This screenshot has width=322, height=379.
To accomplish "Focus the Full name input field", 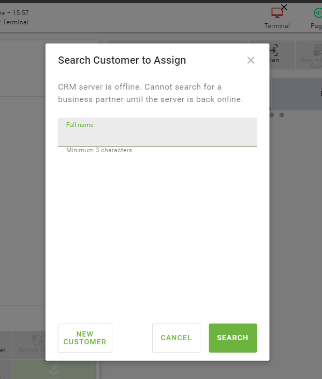I will 157,136.
